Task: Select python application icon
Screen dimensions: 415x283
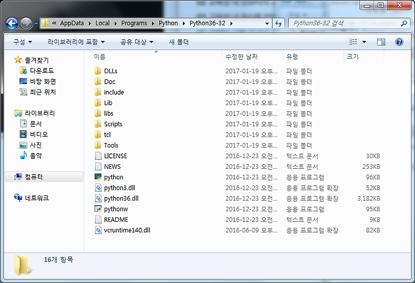Action: pos(98,177)
